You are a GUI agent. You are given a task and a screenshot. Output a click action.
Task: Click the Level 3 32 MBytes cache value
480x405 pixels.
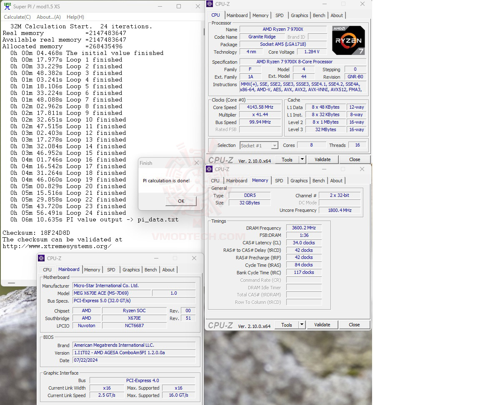325,130
